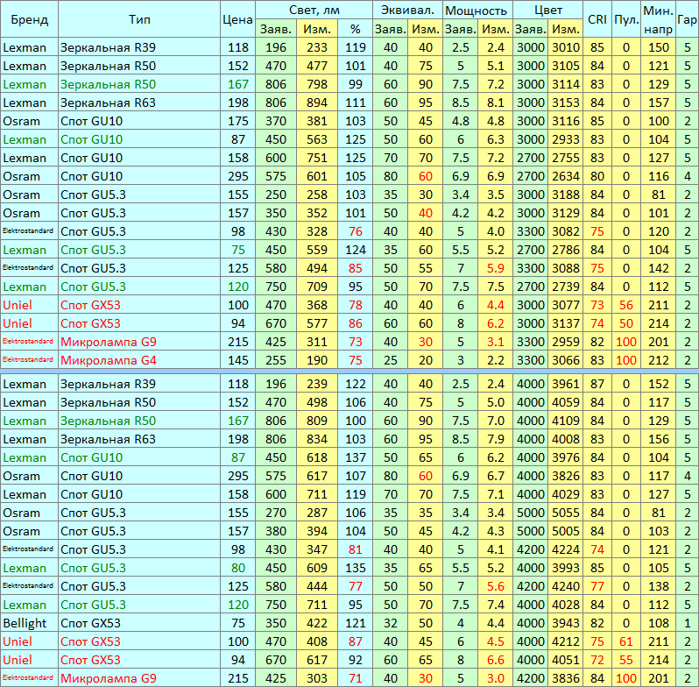This screenshot has height=687, width=699.
Task: Select the 'Bellight' brand cell
Action: pyautogui.click(x=30, y=623)
